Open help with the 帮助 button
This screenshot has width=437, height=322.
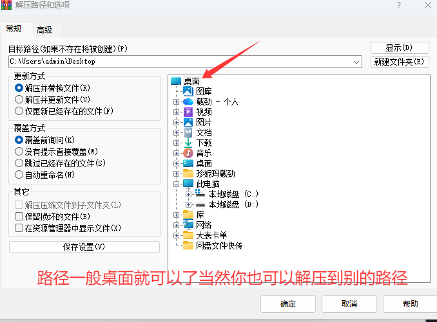410,303
